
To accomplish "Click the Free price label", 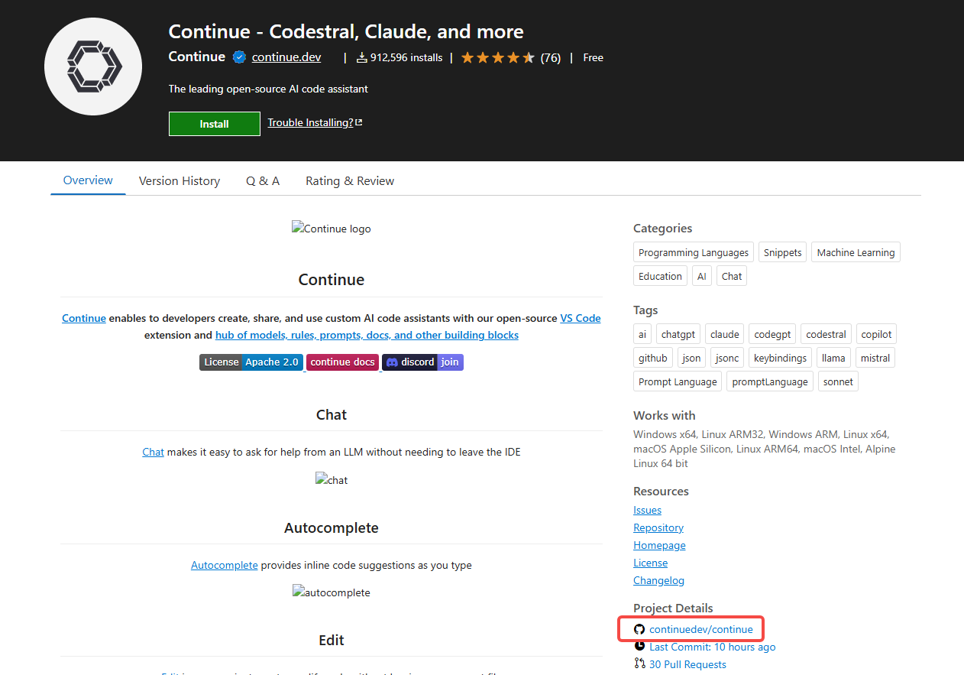I will (594, 57).
